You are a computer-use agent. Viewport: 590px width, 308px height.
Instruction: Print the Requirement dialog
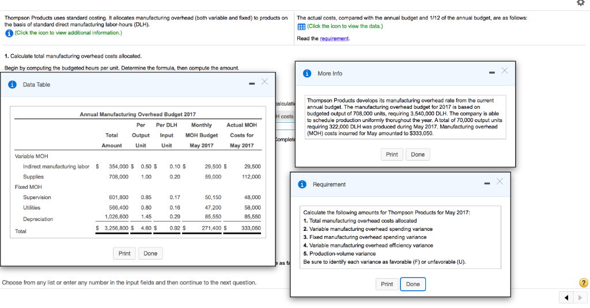coord(387,284)
